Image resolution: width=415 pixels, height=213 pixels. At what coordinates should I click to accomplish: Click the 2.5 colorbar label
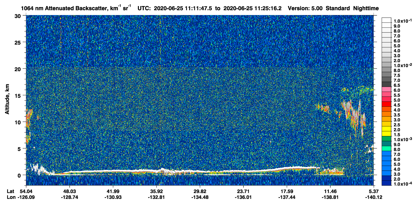[x=397, y=125]
